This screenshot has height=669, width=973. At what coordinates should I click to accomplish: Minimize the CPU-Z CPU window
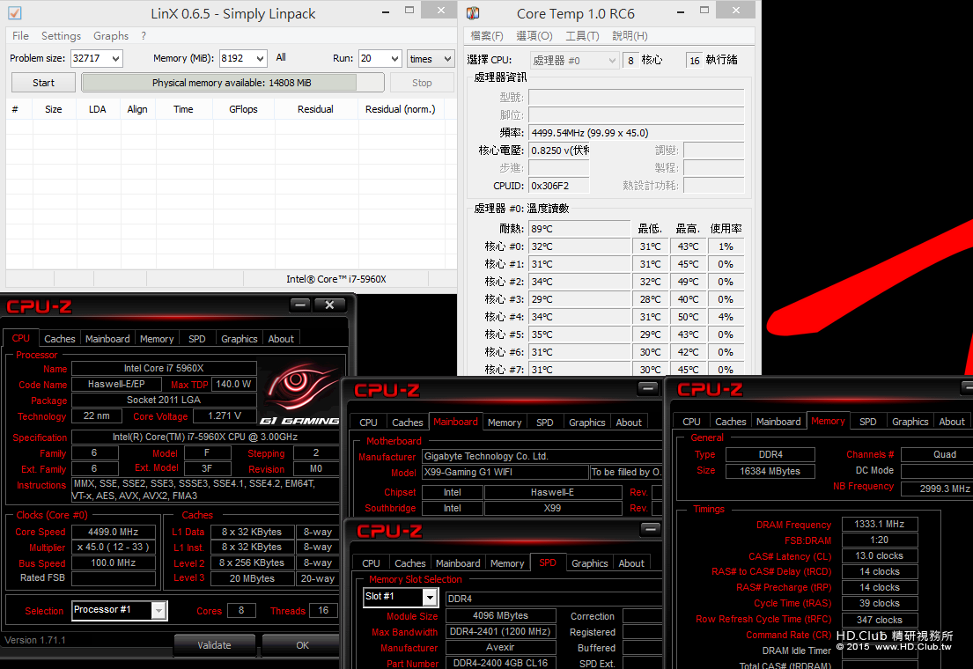pos(300,305)
